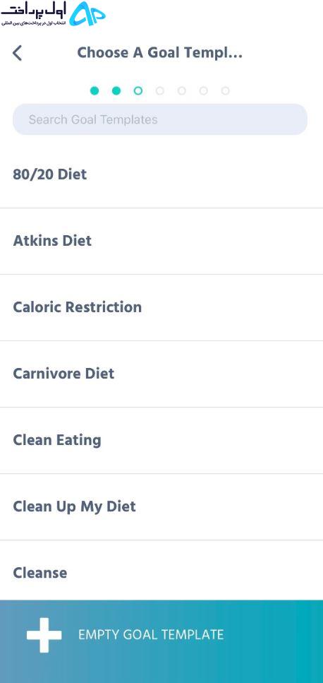Focus the Search Goal Templates field

[x=160, y=119]
